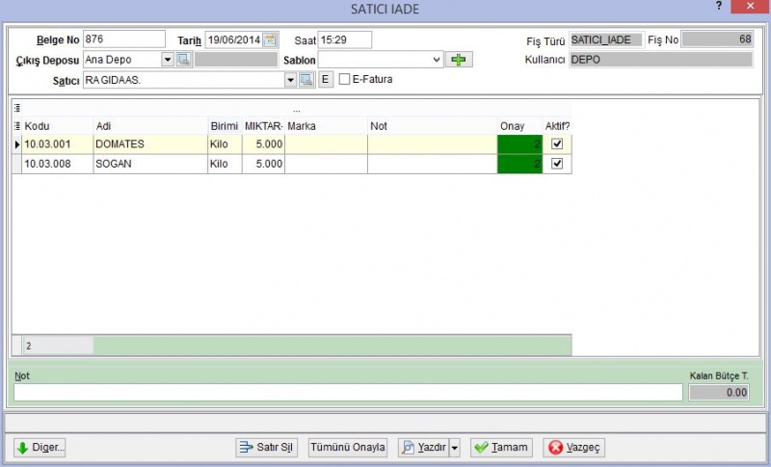
Task: Open the supplier lookup icon beside Satıcı field
Action: 306,80
